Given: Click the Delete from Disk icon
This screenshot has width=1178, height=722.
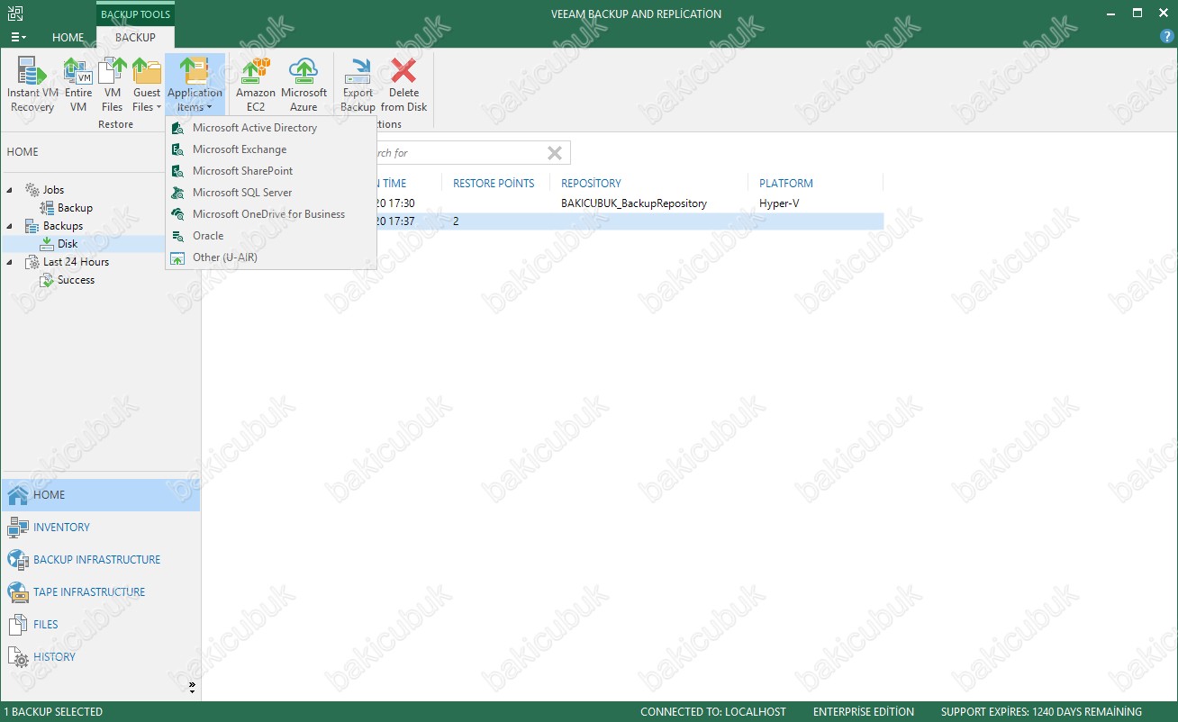Looking at the screenshot, I should pyautogui.click(x=403, y=85).
